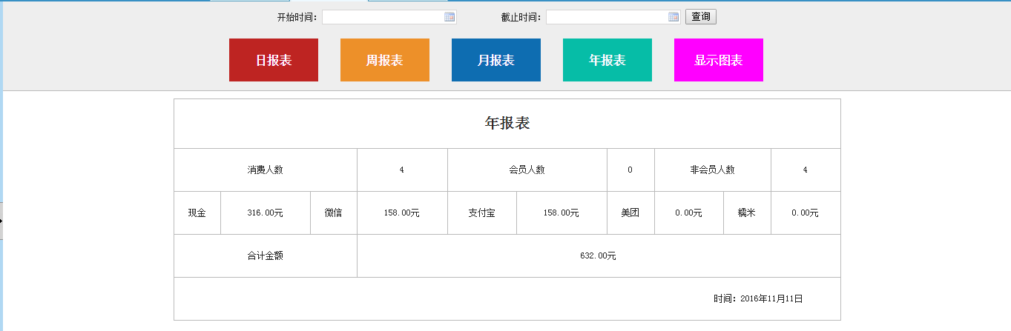Screen dimensions: 1011x331
Task: Click the 会员人数 label cell
Action: (527, 170)
